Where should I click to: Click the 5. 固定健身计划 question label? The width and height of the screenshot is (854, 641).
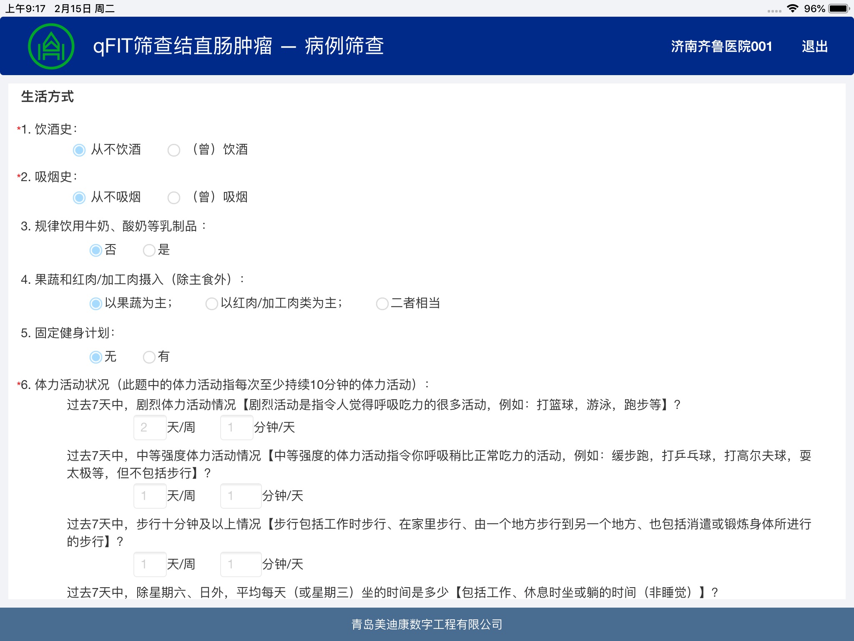click(68, 333)
